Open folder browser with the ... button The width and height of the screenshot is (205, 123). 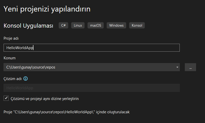(x=190, y=67)
